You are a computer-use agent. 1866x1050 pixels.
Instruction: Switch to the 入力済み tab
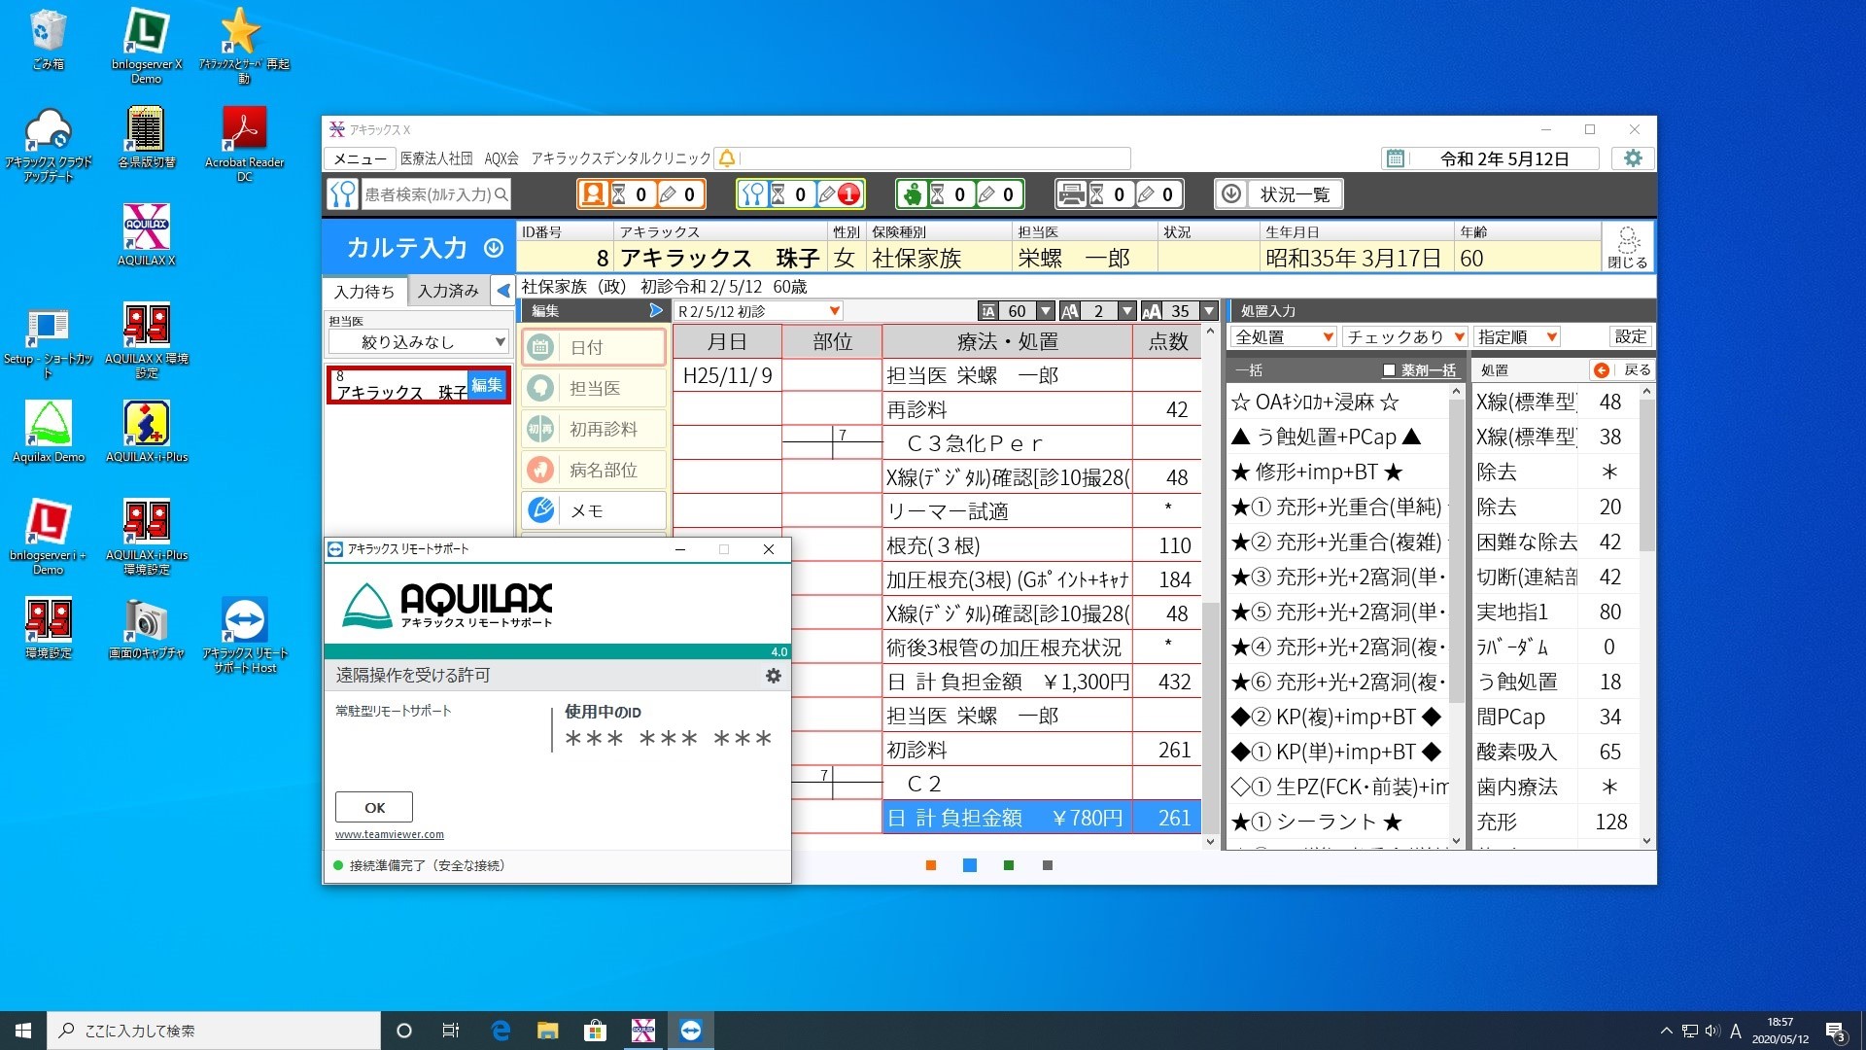point(448,291)
